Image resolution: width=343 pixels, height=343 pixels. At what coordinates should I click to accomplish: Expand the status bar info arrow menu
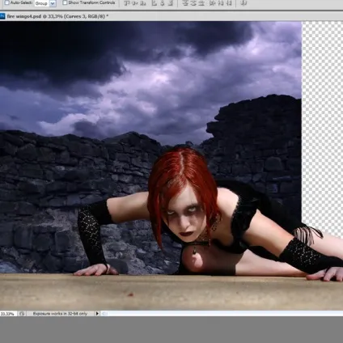click(x=97, y=313)
